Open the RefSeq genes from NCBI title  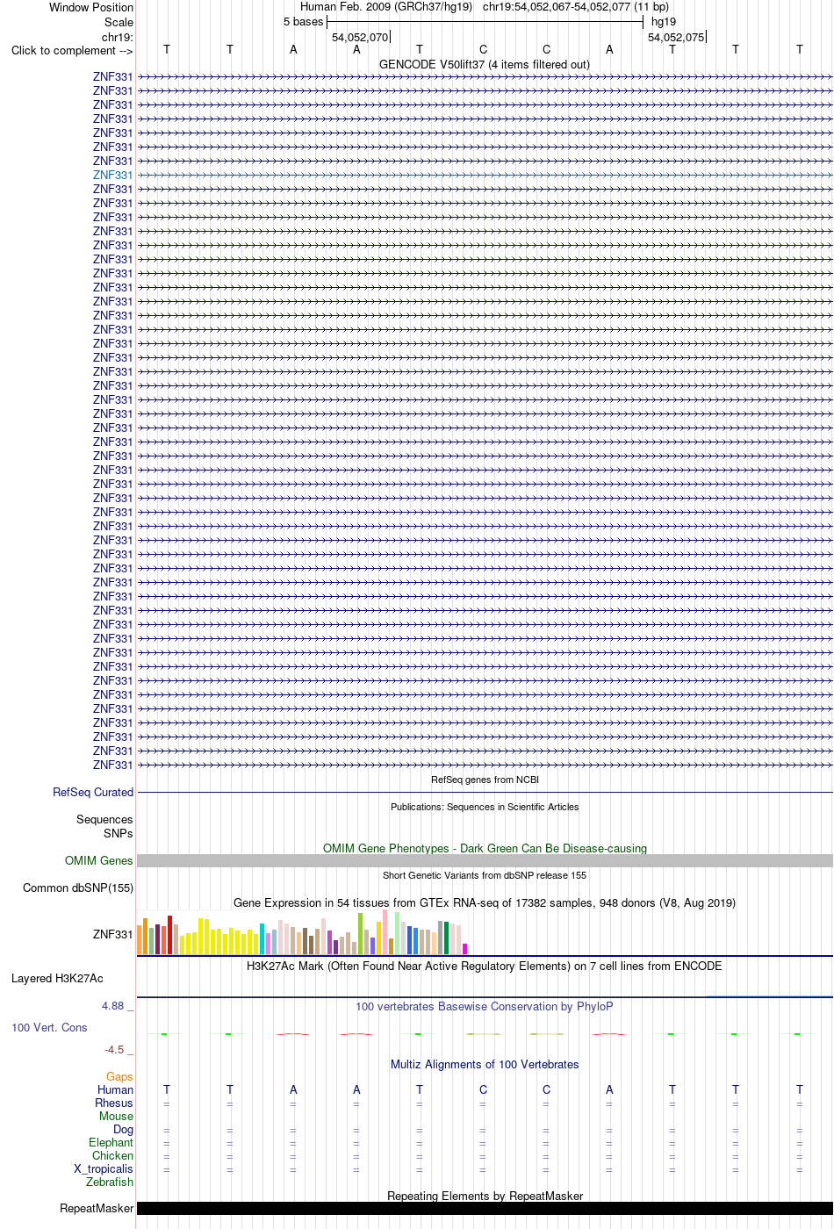pos(485,780)
